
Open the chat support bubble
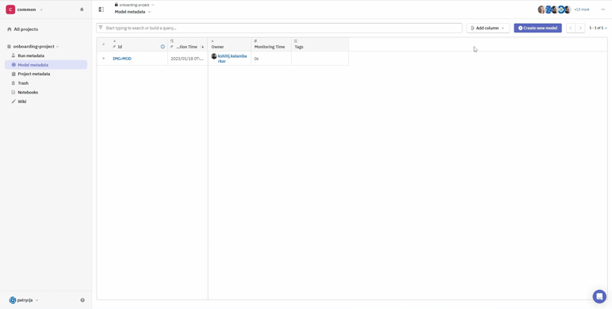pos(599,296)
